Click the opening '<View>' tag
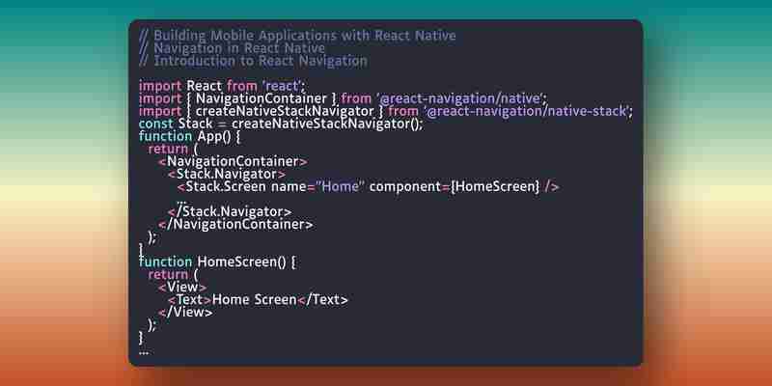 [182, 288]
